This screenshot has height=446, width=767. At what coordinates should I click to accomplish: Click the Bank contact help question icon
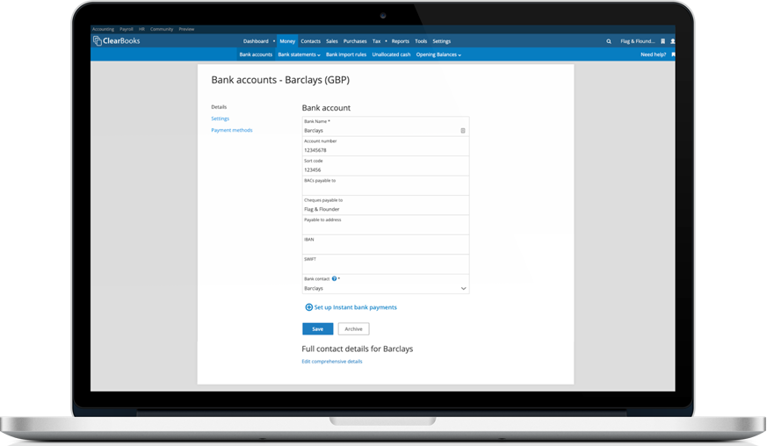pyautogui.click(x=334, y=279)
